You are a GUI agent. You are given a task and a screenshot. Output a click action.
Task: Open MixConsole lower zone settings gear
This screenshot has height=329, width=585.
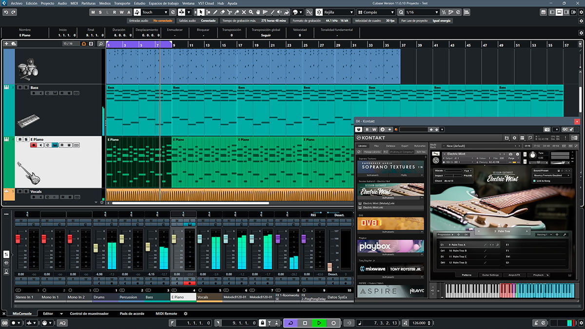click(185, 314)
